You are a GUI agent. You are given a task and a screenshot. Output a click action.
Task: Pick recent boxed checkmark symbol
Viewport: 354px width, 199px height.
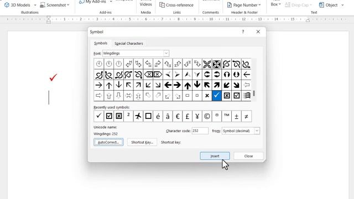pyautogui.click(x=109, y=116)
